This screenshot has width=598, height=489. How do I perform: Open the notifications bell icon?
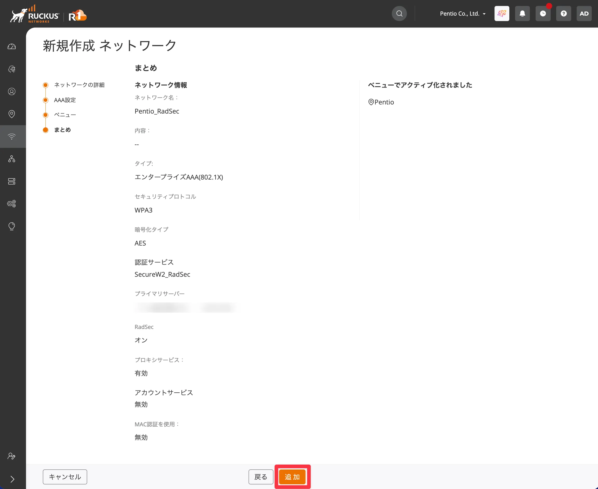click(x=522, y=14)
